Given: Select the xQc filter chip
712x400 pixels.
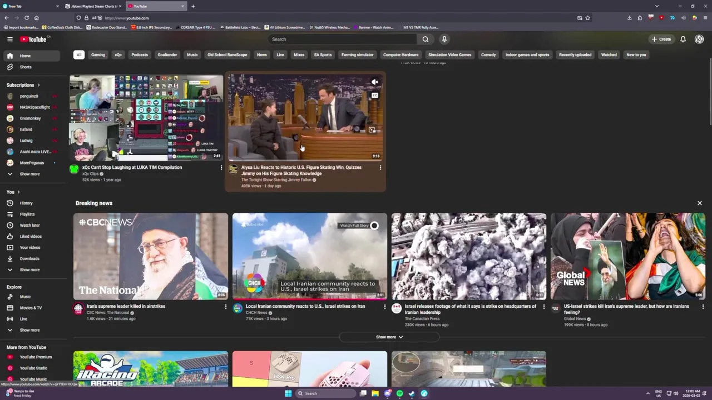Looking at the screenshot, I should pos(118,54).
